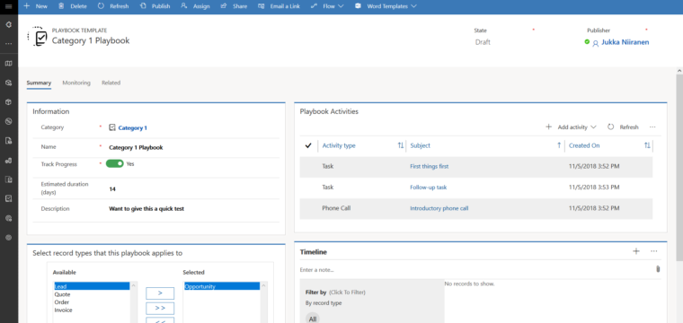The width and height of the screenshot is (683, 323).
Task: Sort by Created On column
Action: click(x=584, y=145)
